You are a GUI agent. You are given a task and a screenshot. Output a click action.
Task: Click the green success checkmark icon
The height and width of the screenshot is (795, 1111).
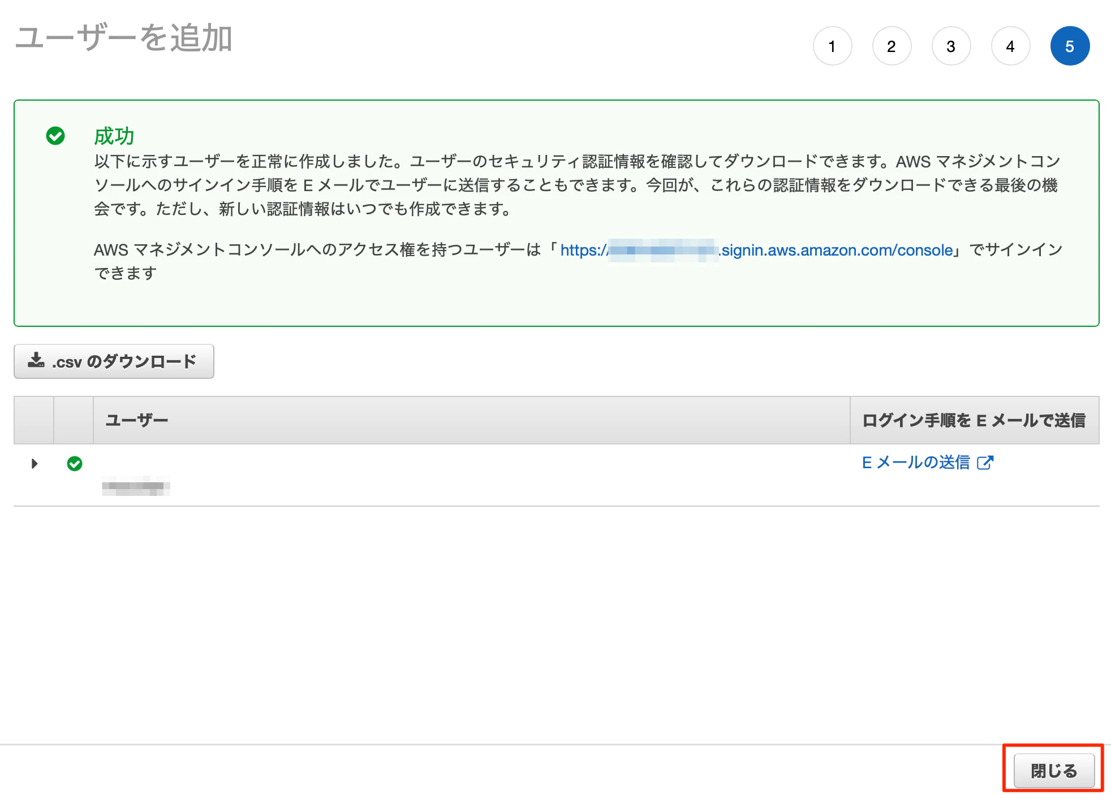55,135
